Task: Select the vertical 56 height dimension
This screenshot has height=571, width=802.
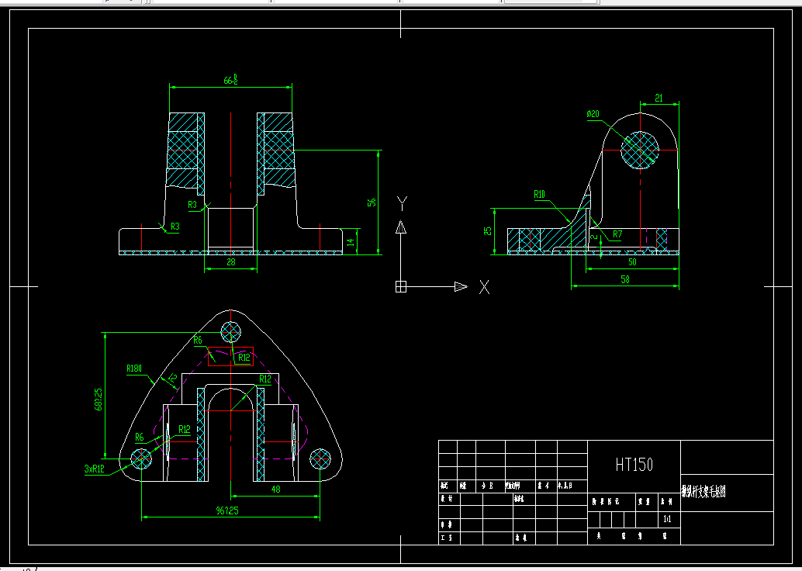Action: [372, 202]
